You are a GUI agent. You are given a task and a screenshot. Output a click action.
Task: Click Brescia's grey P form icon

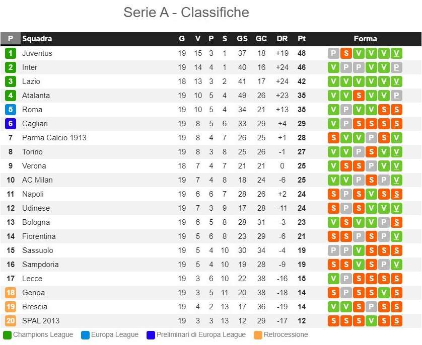[x=371, y=307]
